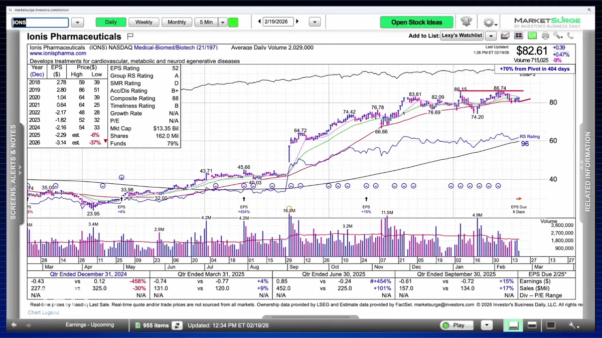Screen dimensions: 602x338
Task: Click Average Daily Volume 2,029,000 text
Action: (272, 48)
